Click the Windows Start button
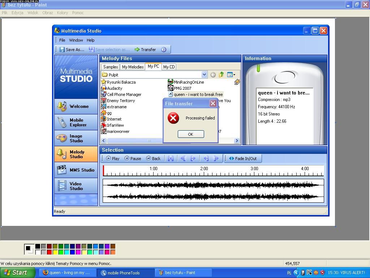This screenshot has height=278, width=370. (18, 273)
